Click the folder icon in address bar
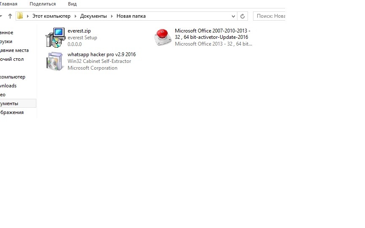The image size is (365, 228). [x=20, y=16]
